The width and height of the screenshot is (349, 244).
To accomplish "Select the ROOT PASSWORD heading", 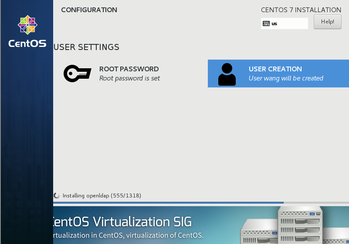I will (129, 69).
